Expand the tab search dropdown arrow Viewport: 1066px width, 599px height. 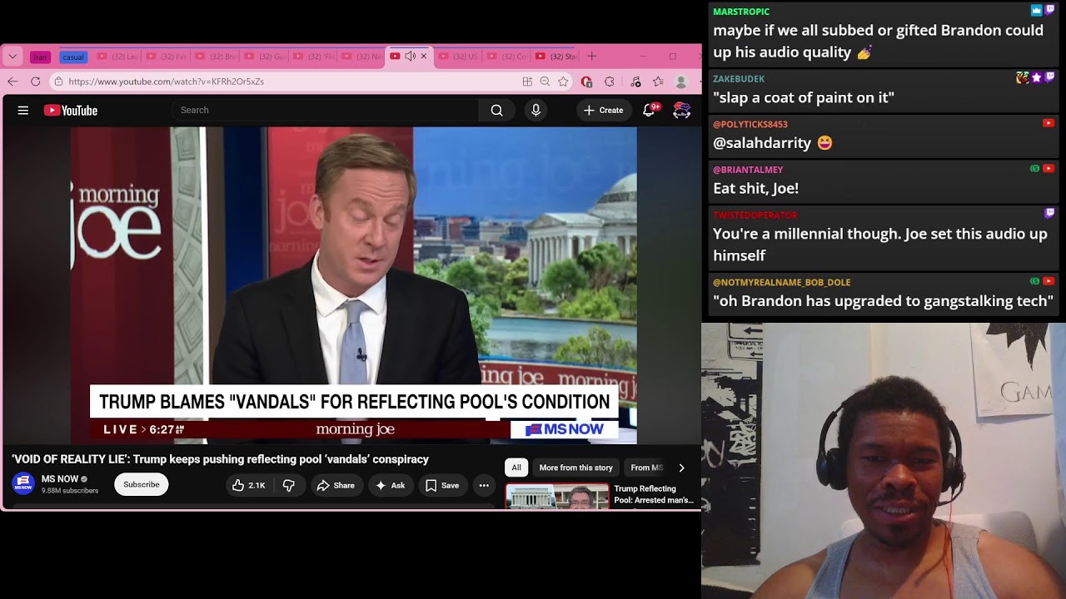[12, 57]
